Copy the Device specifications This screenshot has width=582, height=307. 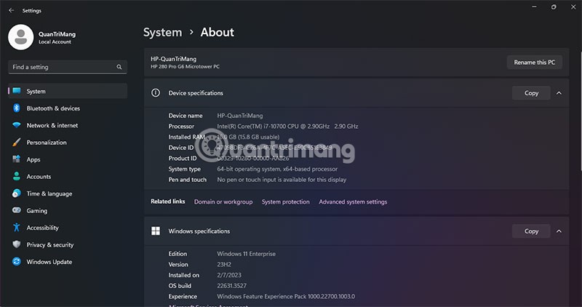[x=531, y=93]
